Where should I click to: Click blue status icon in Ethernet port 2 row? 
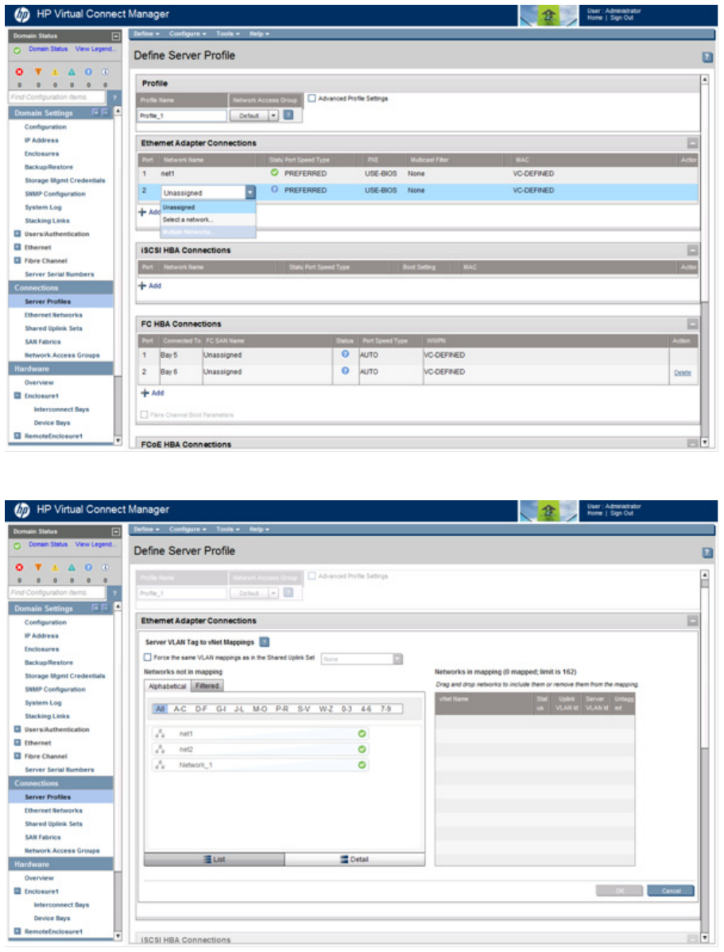coord(274,189)
